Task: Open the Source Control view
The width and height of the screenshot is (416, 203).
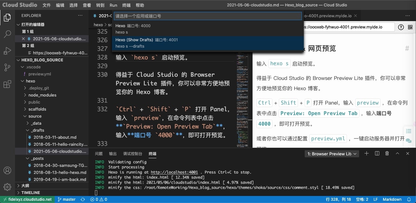Action: coord(7,67)
